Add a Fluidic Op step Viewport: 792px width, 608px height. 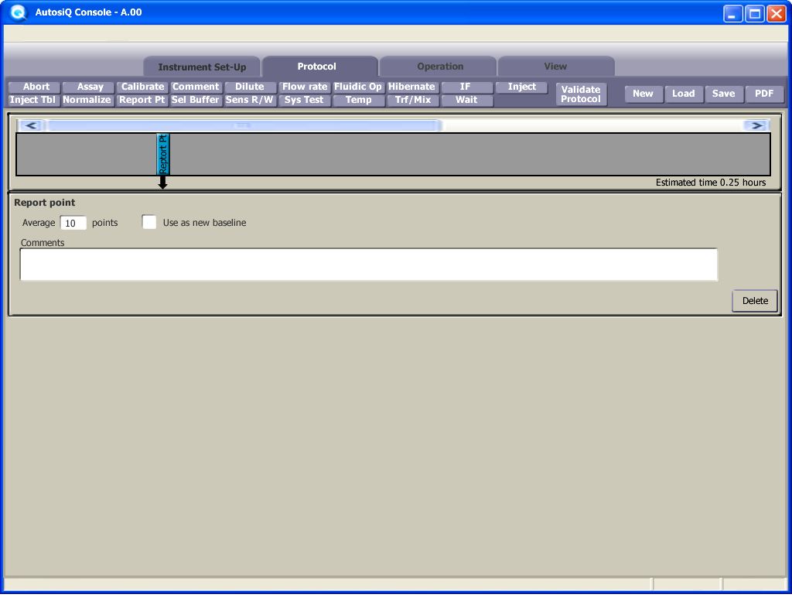[x=359, y=87]
